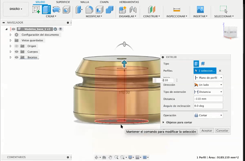Choose the Shell tool icon
Image resolution: width=245 pixels, height=161 pixels.
pyautogui.click(x=99, y=10)
